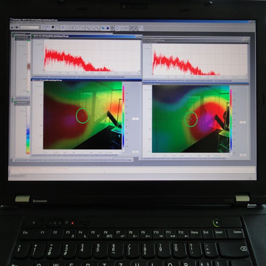
Task: Click the upper value box right of left map
Action: tap(135, 119)
